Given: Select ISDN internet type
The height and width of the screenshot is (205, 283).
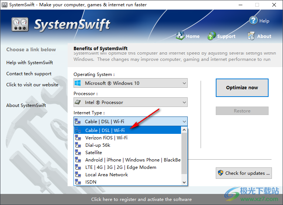Looking at the screenshot, I should click(x=127, y=182).
